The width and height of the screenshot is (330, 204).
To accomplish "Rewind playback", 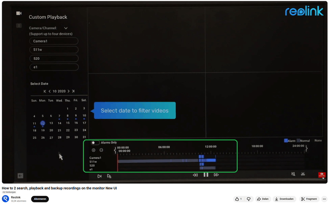I will [195, 175].
